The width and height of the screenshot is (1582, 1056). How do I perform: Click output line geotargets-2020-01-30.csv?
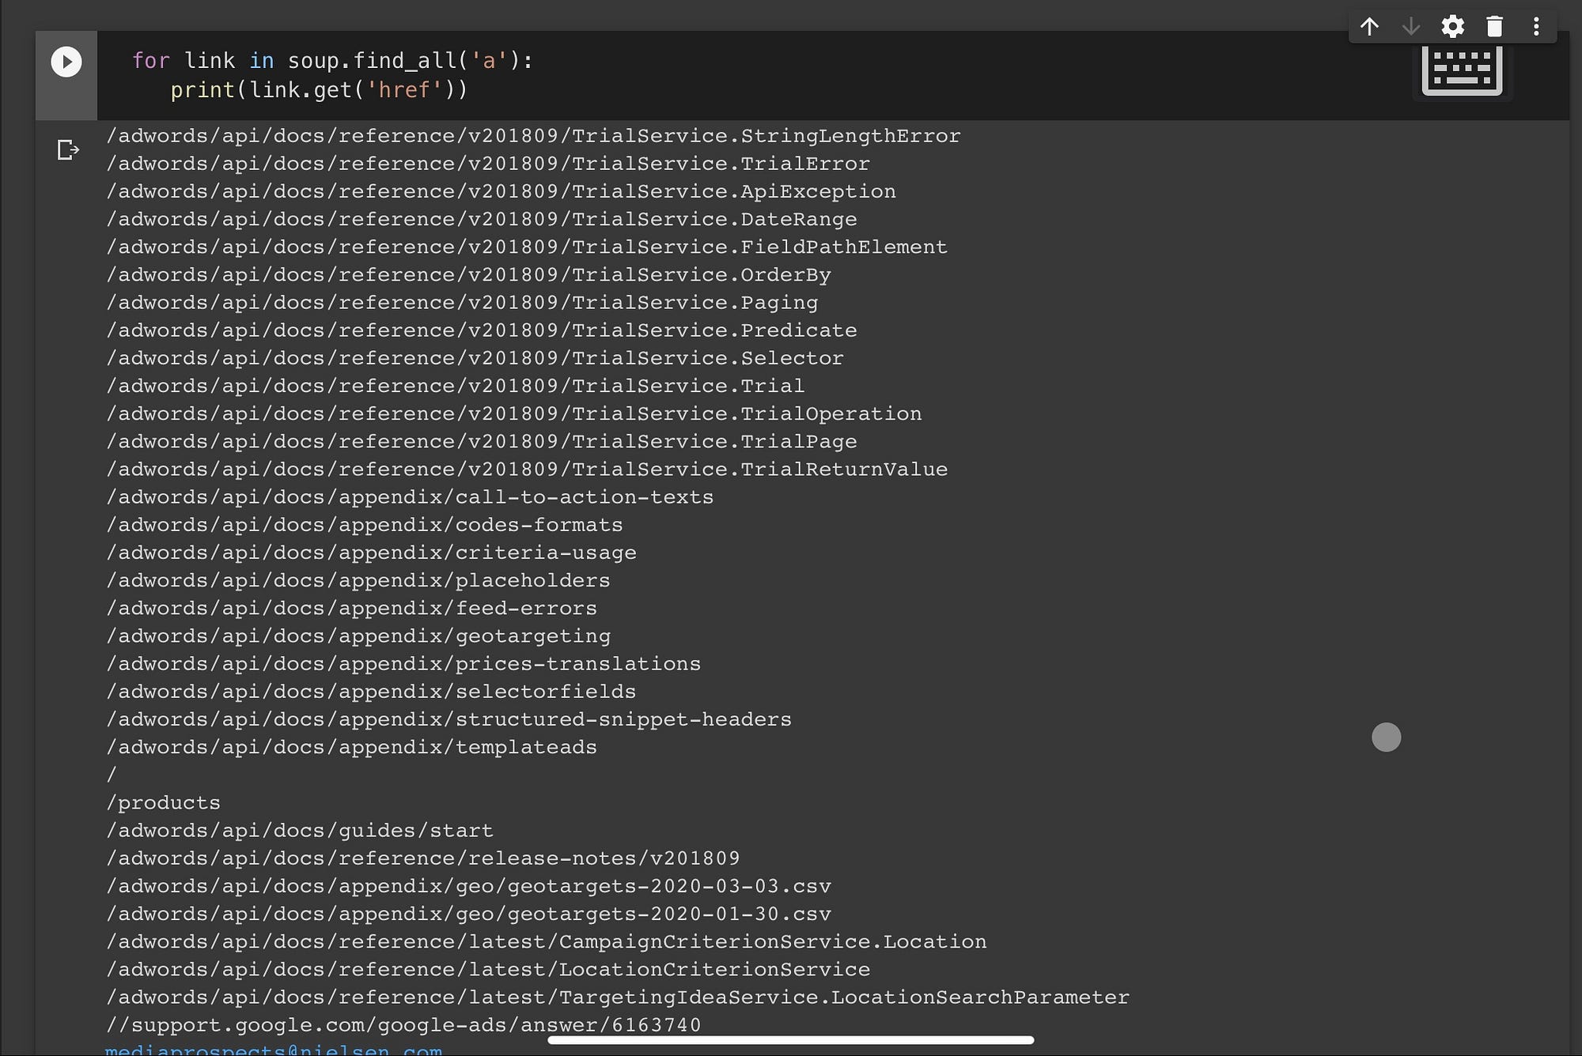468,913
